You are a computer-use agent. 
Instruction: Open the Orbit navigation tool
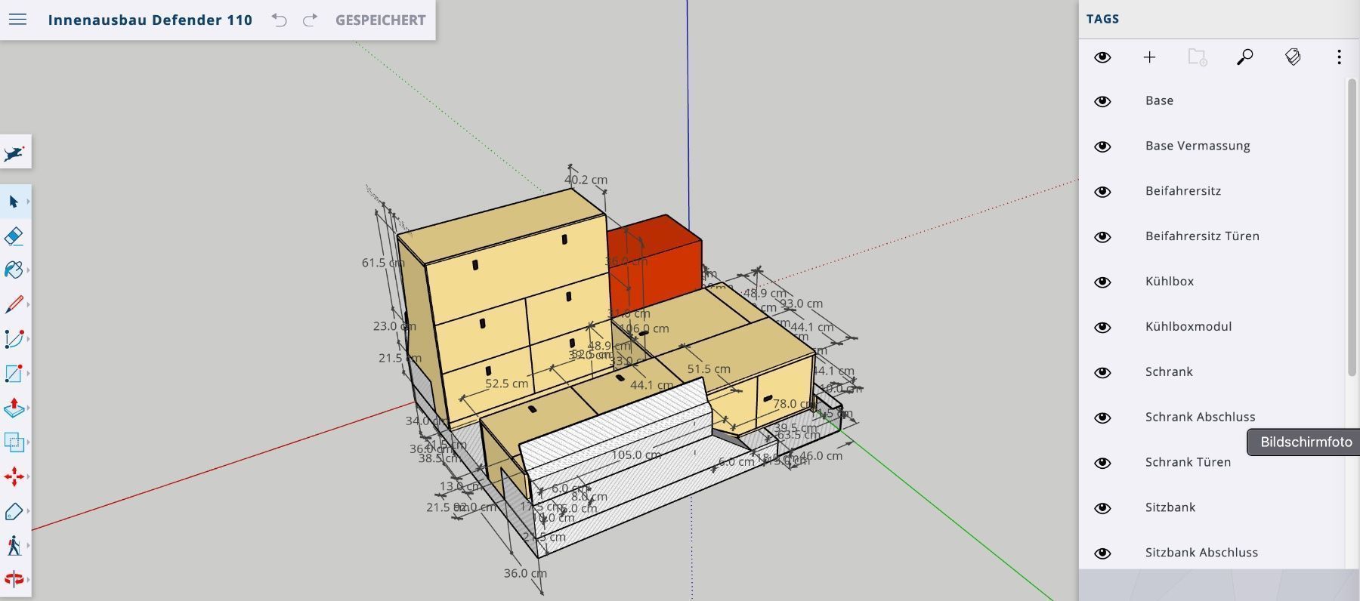point(14,579)
